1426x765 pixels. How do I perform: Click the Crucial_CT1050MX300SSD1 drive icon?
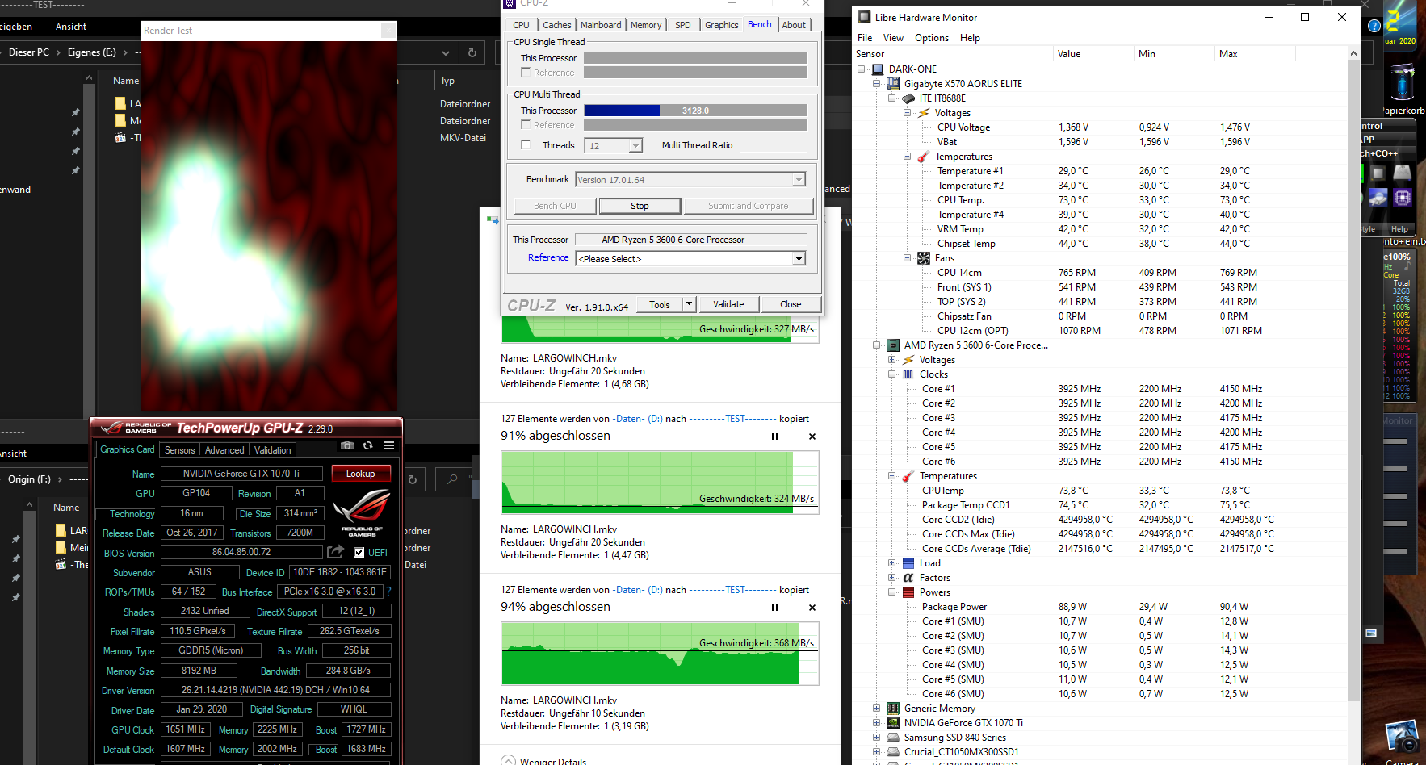point(893,752)
